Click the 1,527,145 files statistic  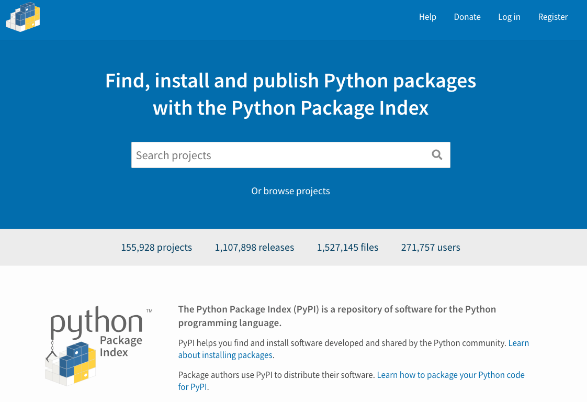[347, 248]
